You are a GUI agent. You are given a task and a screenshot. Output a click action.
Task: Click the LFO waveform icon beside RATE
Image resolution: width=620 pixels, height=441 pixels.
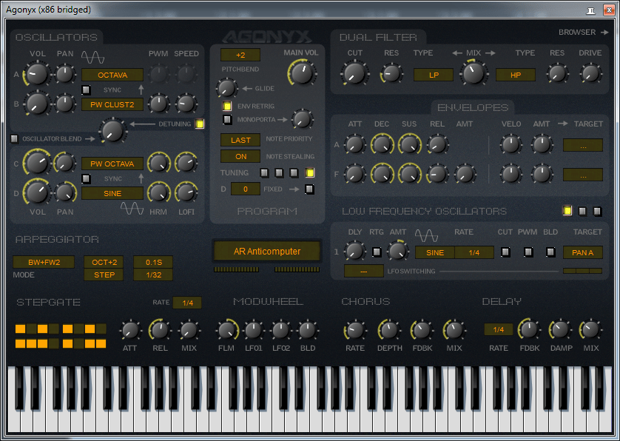click(427, 235)
